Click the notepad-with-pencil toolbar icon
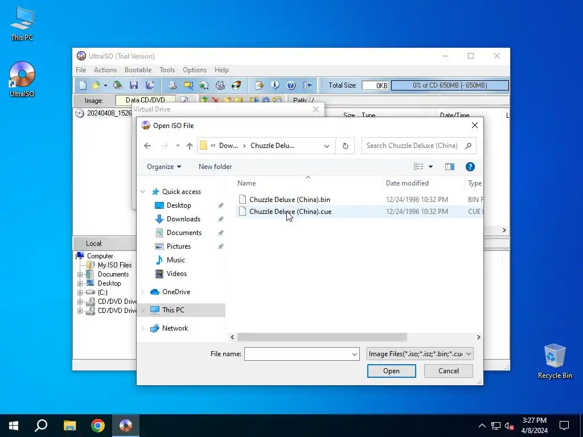The image size is (583, 437). [259, 85]
